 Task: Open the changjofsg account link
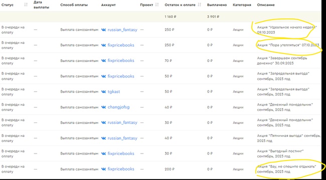[x=118, y=107]
